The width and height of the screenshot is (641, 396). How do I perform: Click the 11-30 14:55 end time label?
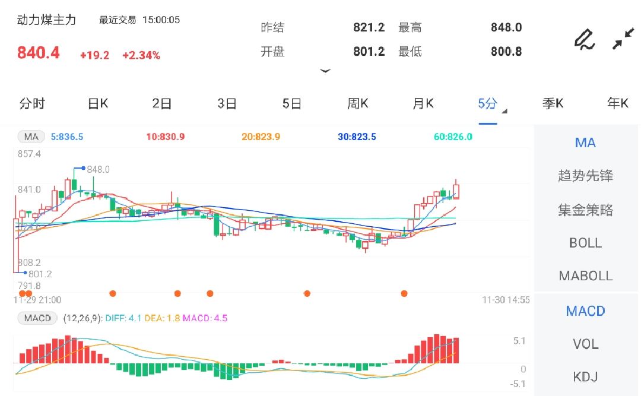506,300
